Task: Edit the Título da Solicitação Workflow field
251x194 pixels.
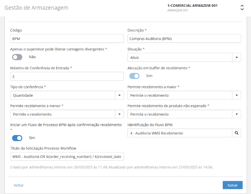Action: pyautogui.click(x=67, y=157)
